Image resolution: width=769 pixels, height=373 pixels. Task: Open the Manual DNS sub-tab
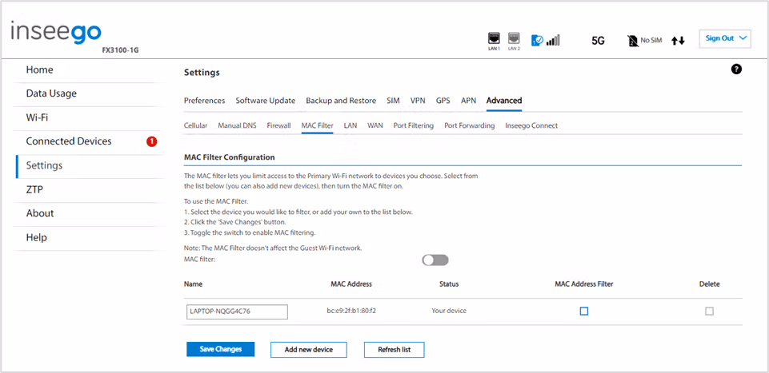(x=237, y=126)
